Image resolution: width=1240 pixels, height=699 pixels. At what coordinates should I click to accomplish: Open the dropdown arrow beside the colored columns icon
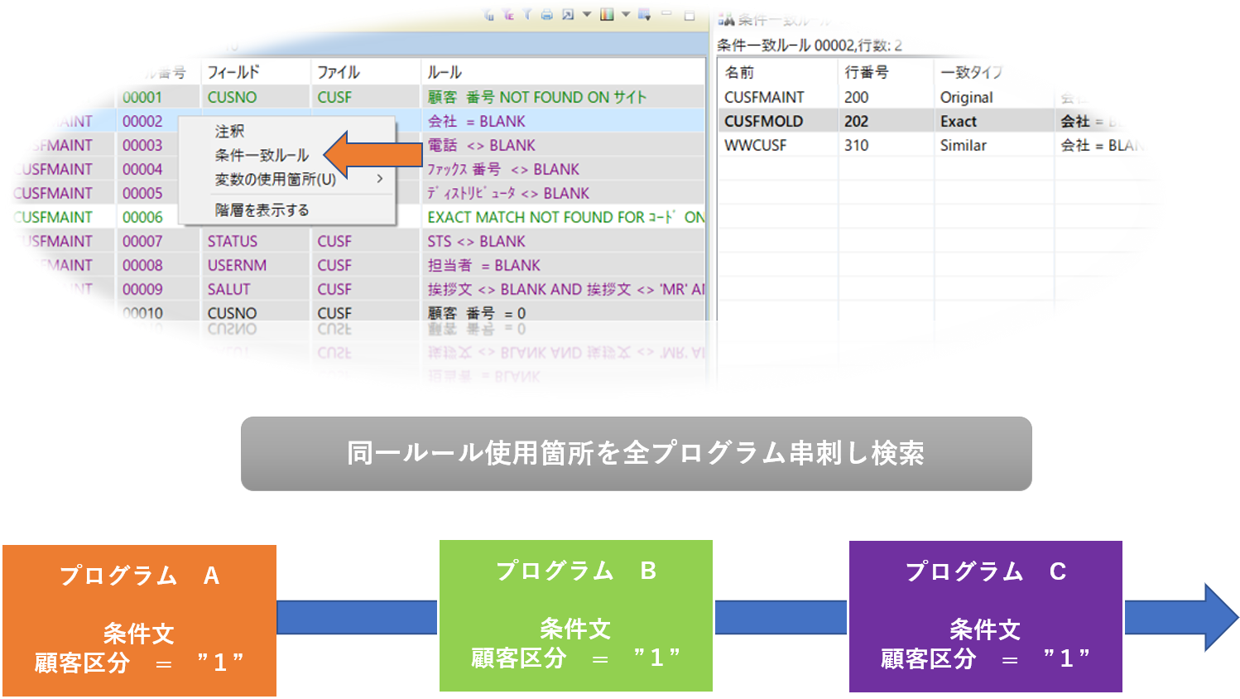click(x=626, y=14)
